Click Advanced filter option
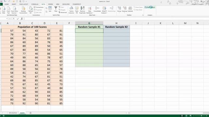209x117 pixels. [63, 12]
